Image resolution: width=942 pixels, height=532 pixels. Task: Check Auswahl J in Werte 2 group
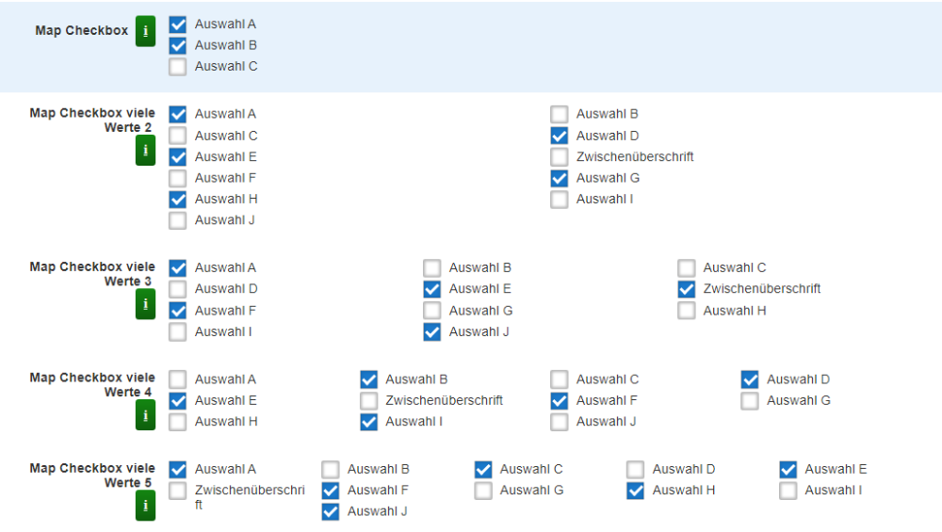tap(178, 220)
